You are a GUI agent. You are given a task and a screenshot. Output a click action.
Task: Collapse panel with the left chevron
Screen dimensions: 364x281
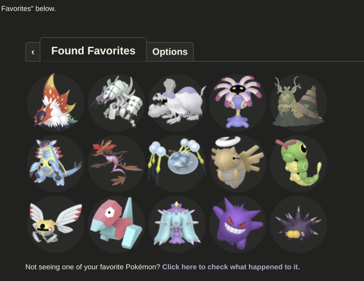33,52
